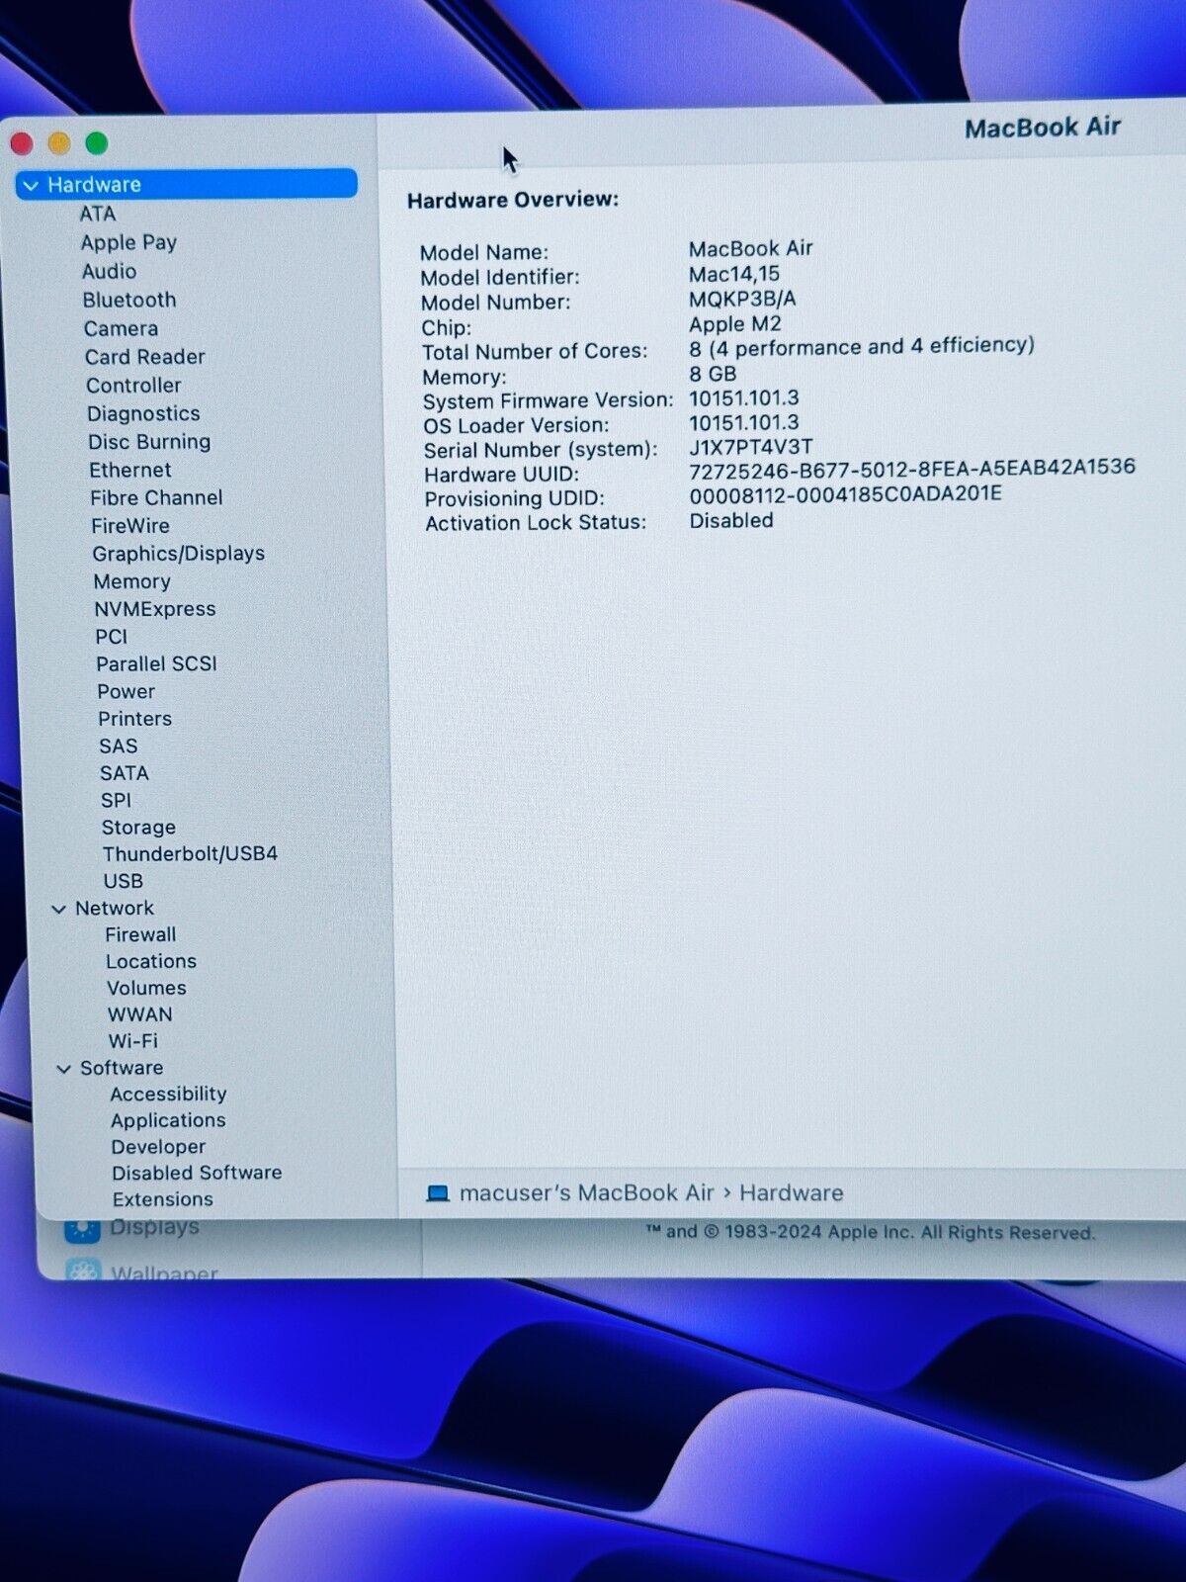Viewport: 1186px width, 1582px height.
Task: Select Volumes under Network
Action: tap(146, 988)
